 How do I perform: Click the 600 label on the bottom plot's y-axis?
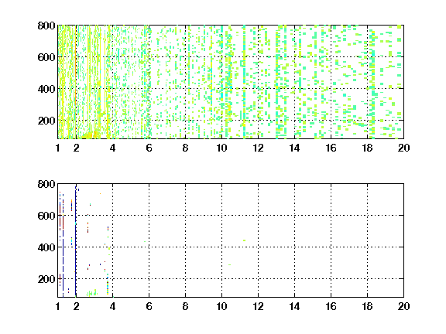pyautogui.click(x=46, y=216)
